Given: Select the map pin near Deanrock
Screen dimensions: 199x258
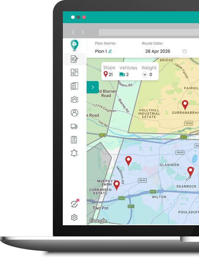Looking at the screenshot, I should click(x=191, y=172).
